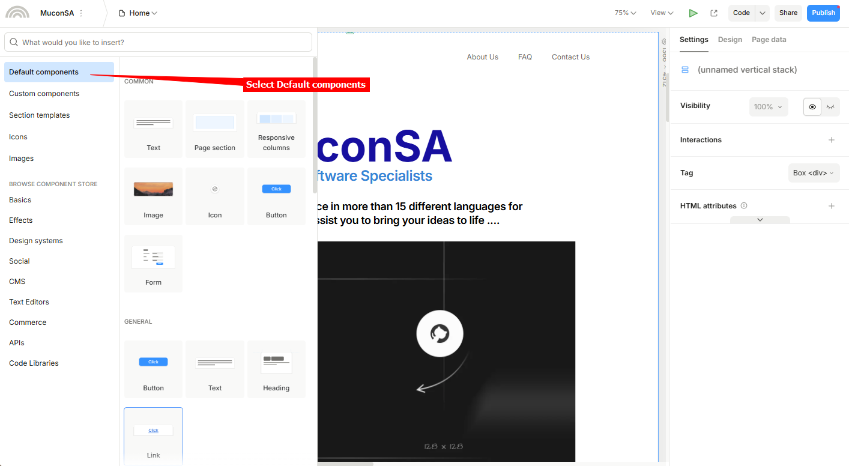Set element to hidden with crossed eye
This screenshot has height=466, width=849.
click(830, 107)
